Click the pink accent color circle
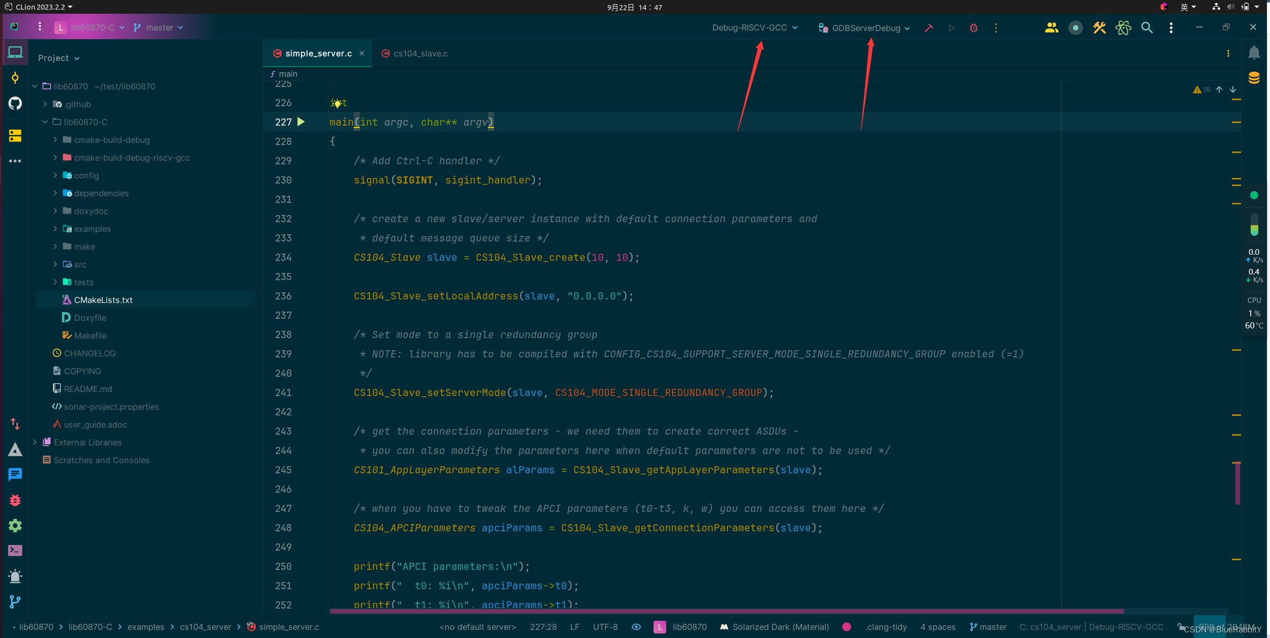Screen dimensions: 1270x638 846,627
